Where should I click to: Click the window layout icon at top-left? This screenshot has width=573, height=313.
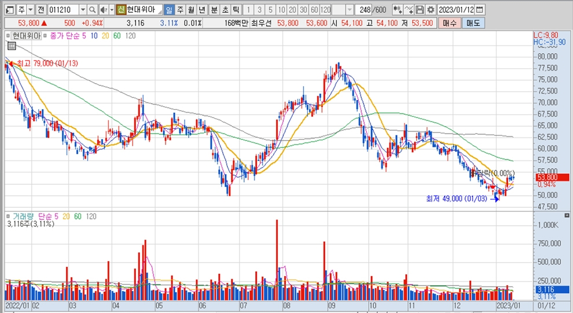pos(8,10)
